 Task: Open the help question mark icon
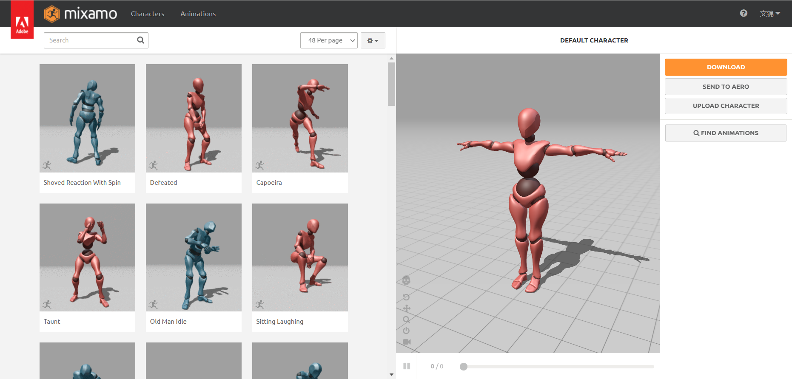coord(744,13)
